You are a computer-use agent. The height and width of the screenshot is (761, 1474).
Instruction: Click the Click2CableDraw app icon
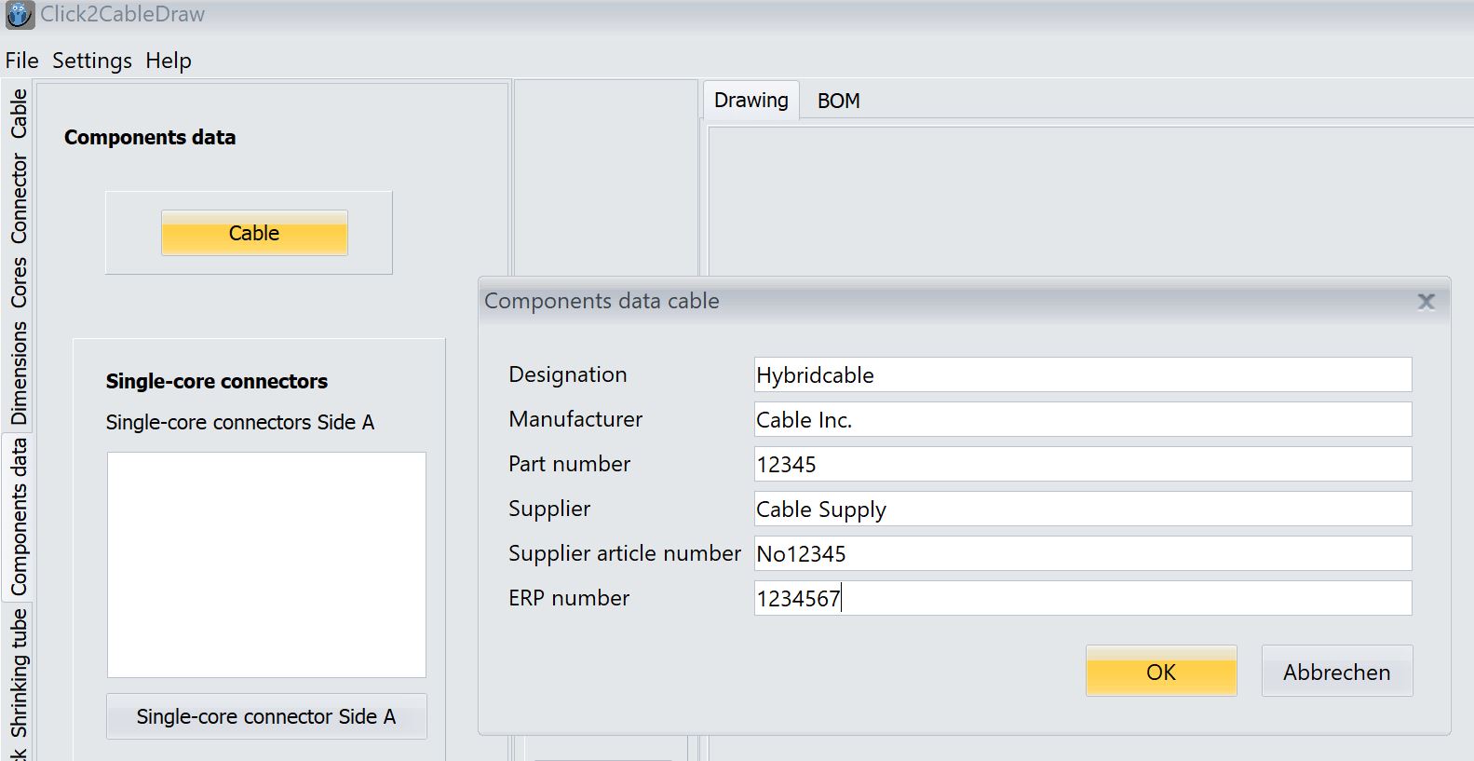pos(20,15)
